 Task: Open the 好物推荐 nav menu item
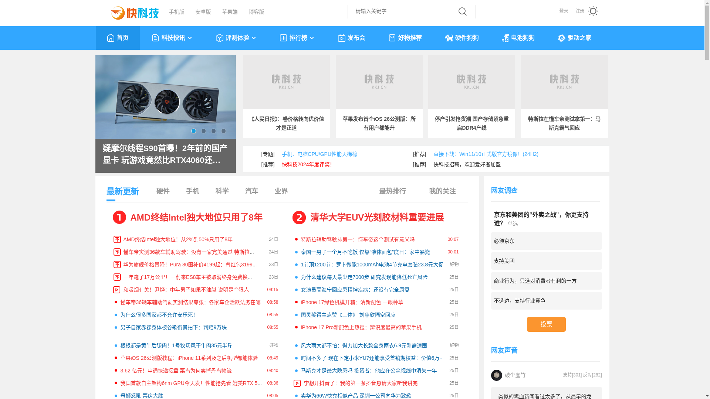405,38
